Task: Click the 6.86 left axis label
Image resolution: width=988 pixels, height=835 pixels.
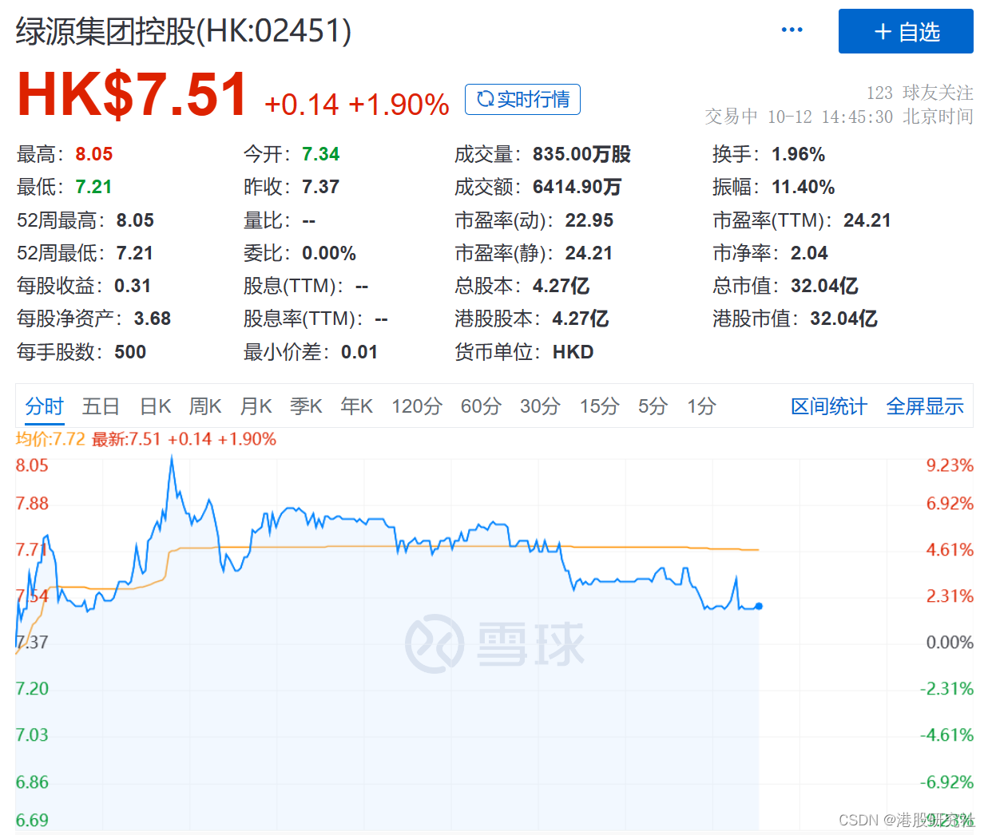Action: (x=32, y=782)
